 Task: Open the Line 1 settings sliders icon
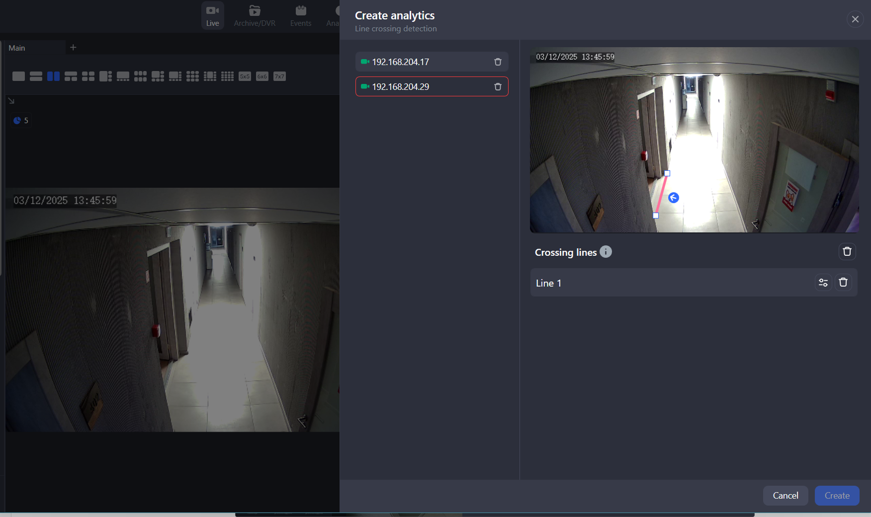click(823, 283)
